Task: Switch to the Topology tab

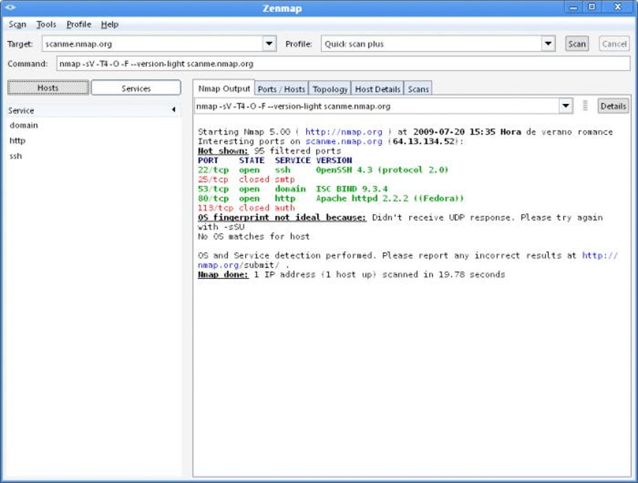Action: click(x=330, y=89)
